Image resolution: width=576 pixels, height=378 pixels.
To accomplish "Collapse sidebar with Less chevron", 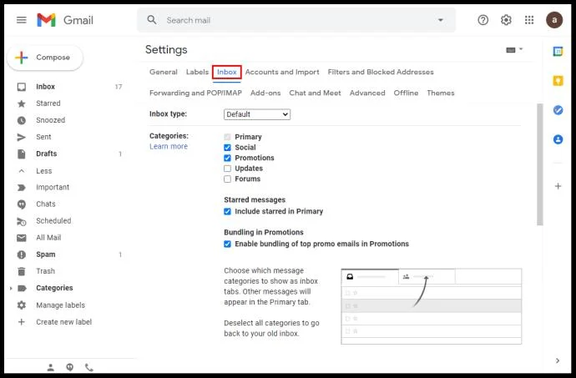I will pos(22,171).
